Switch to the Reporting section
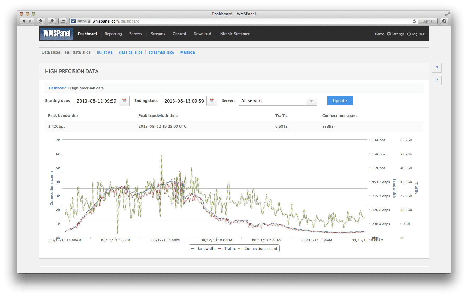468x297 pixels. coord(113,34)
